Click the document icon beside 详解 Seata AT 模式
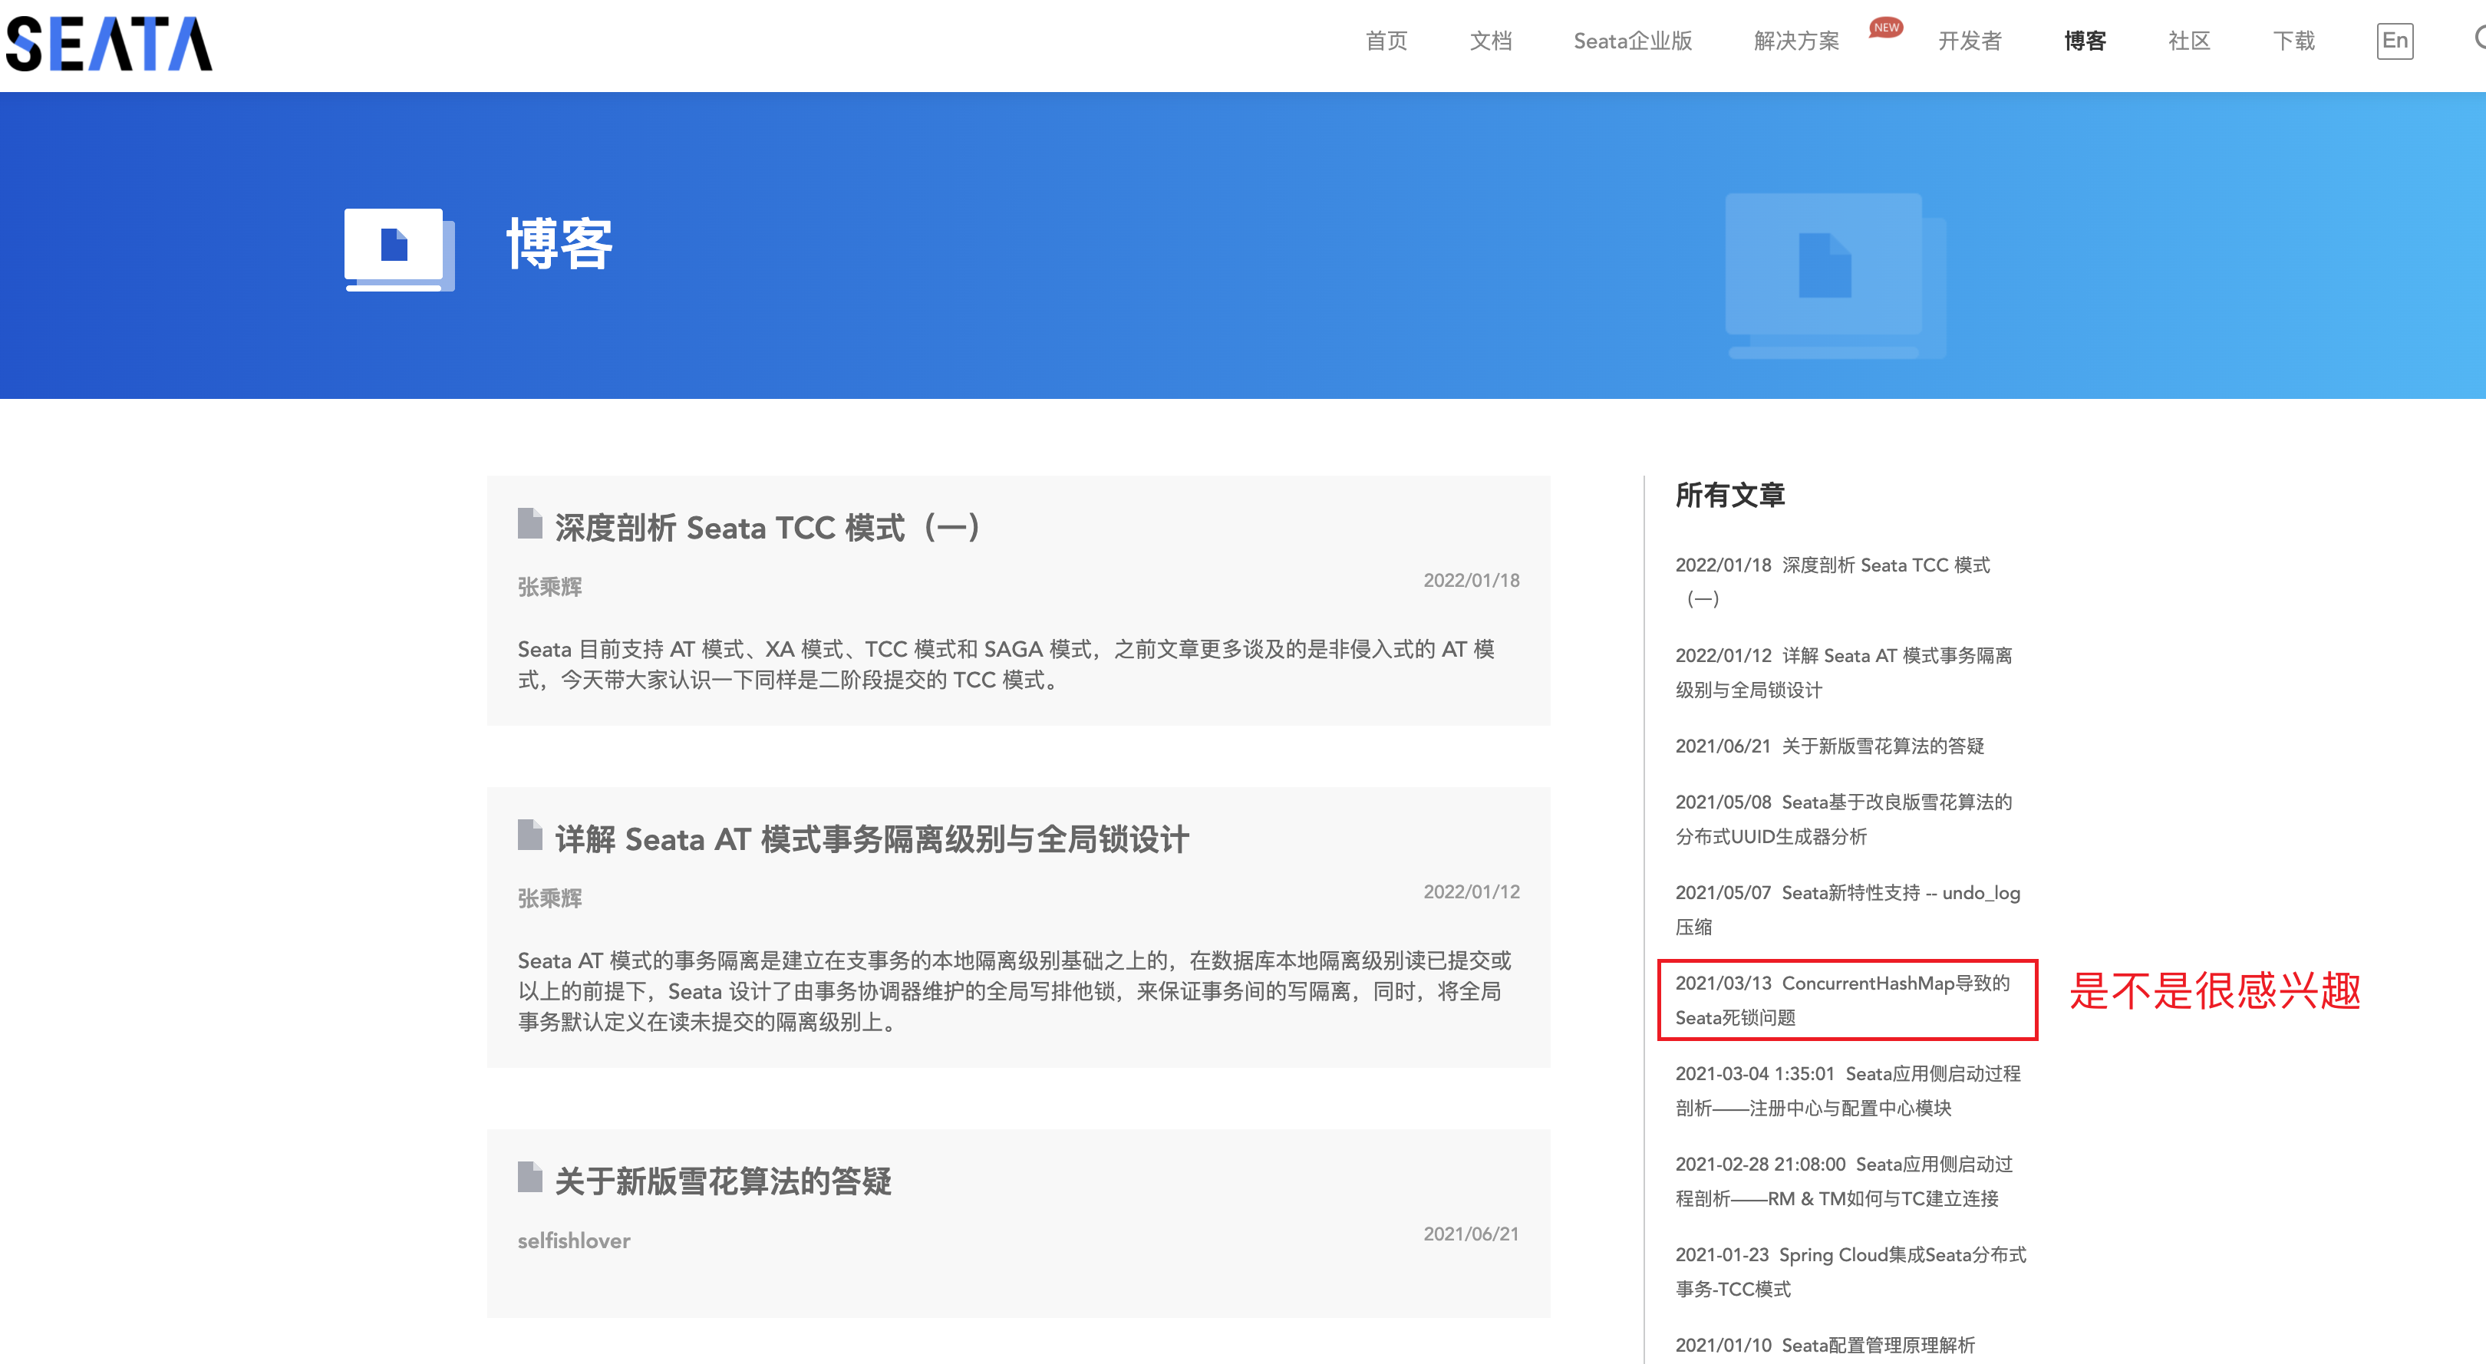The width and height of the screenshot is (2486, 1364). click(530, 835)
